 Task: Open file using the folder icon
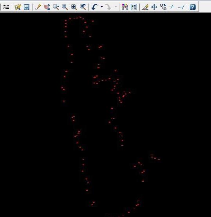click(18, 7)
